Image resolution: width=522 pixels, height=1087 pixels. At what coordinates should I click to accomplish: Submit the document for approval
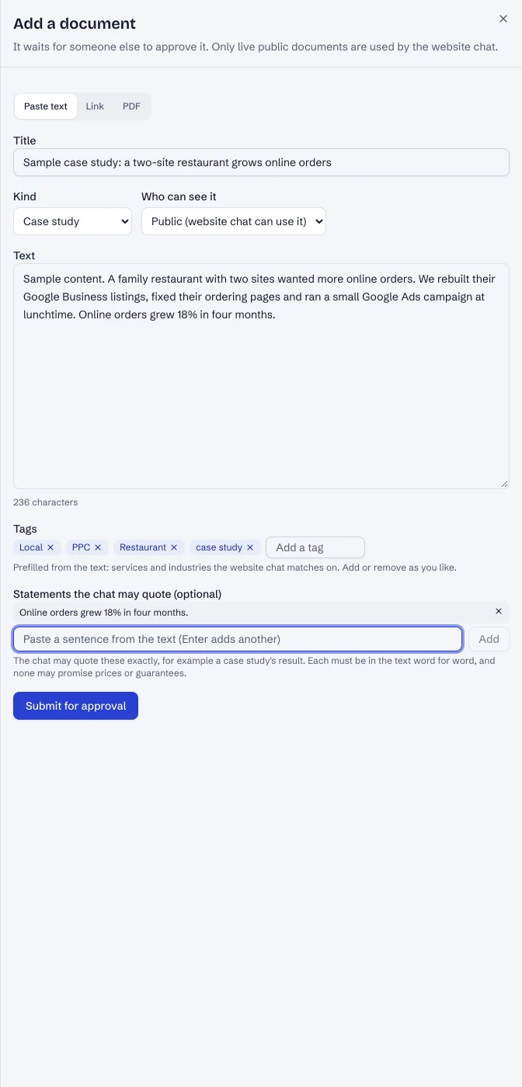(75, 706)
